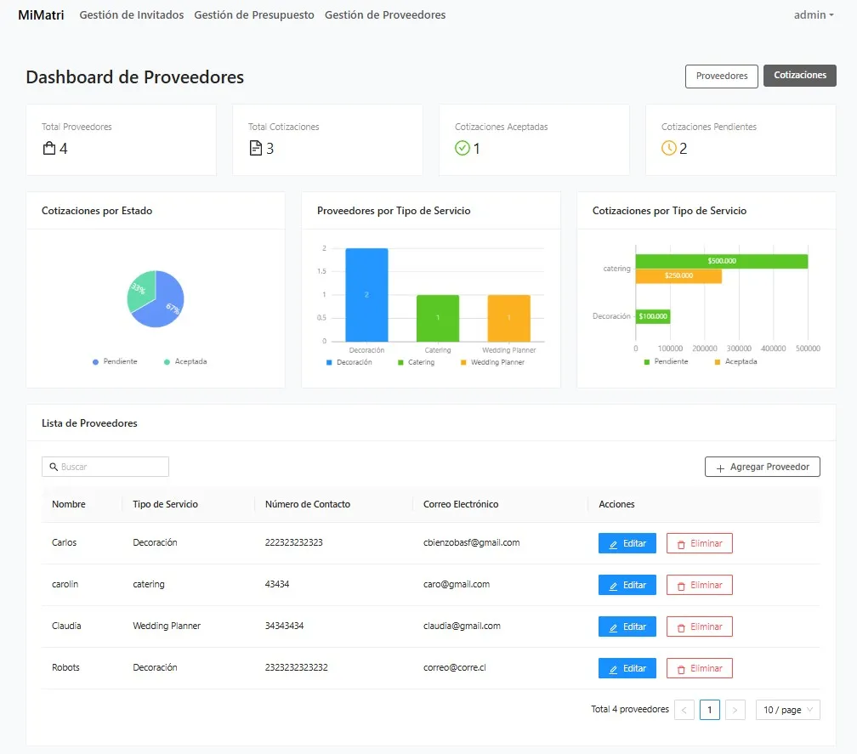Click the plus icon on Agregar Proveedor

pos(720,468)
